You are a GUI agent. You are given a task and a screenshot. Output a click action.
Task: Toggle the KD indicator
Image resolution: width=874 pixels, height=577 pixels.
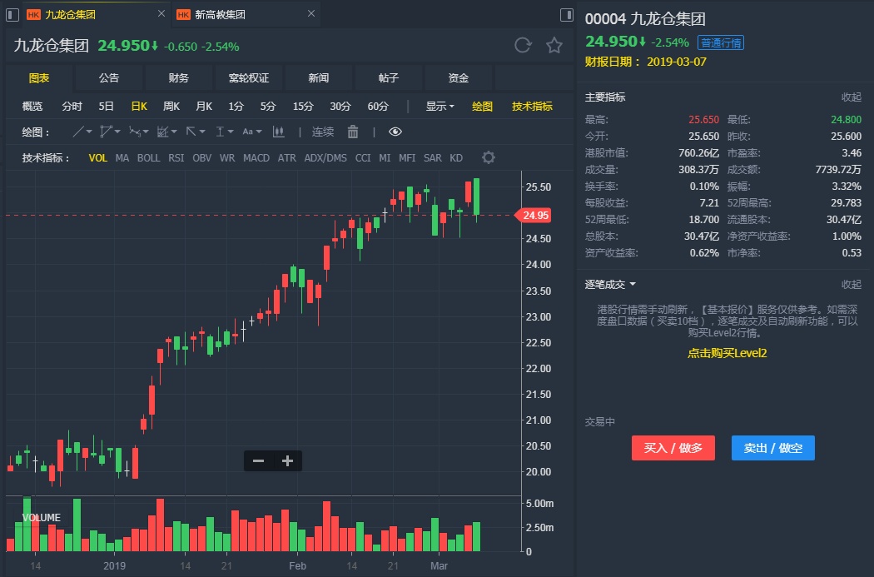coord(456,157)
